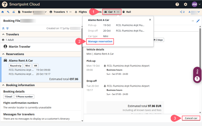Click the Flight confirmation numbers heading
The image size is (202, 126).
(21, 103)
